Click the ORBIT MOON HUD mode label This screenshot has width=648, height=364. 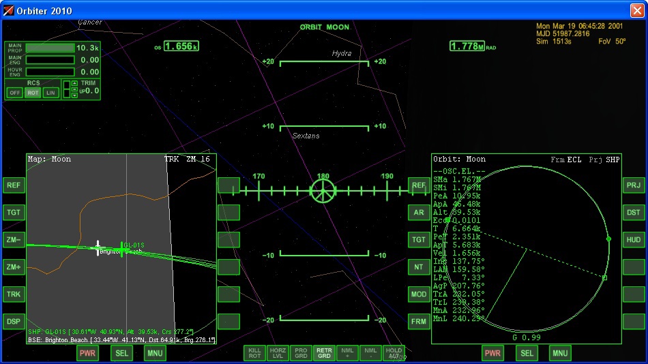325,27
